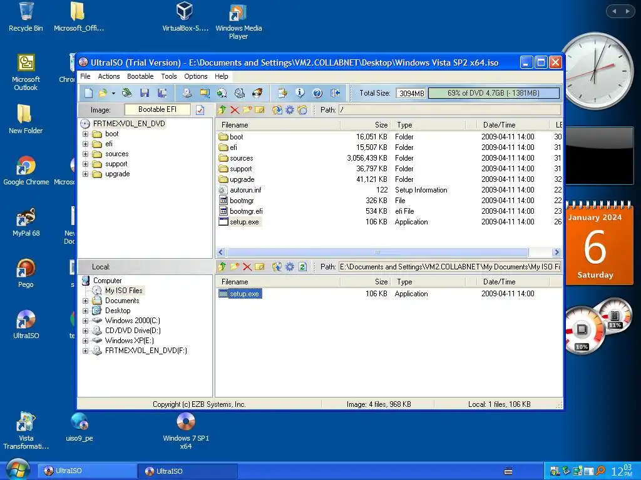Expand the upgrade folder in the image tree
Screen dimensions: 641x480
point(85,174)
